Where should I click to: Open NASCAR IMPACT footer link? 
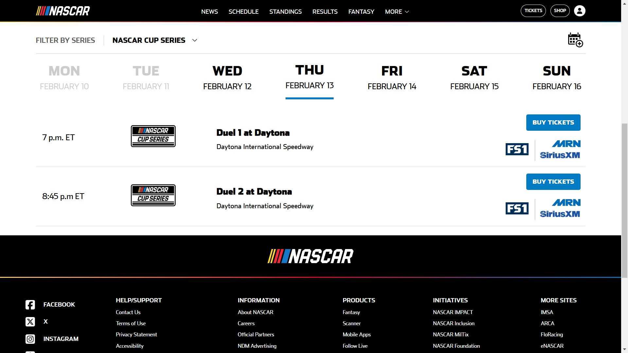pyautogui.click(x=453, y=312)
